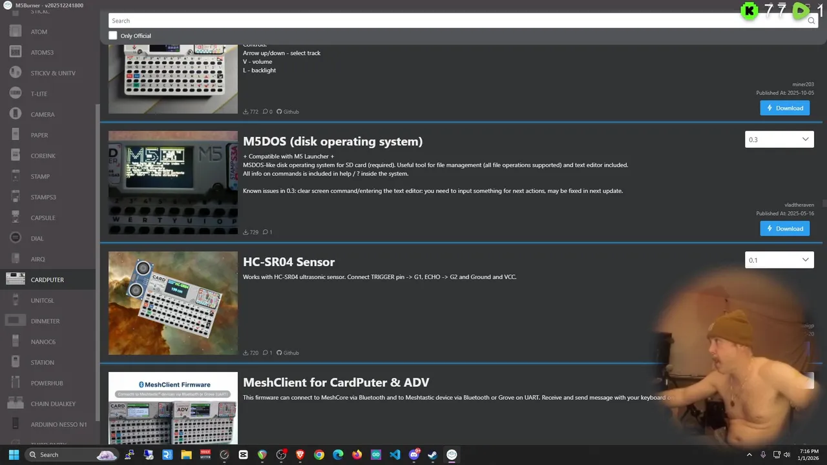Viewport: 827px width, 465px height.
Task: Select the DINMETER device icon
Action: click(x=16, y=320)
